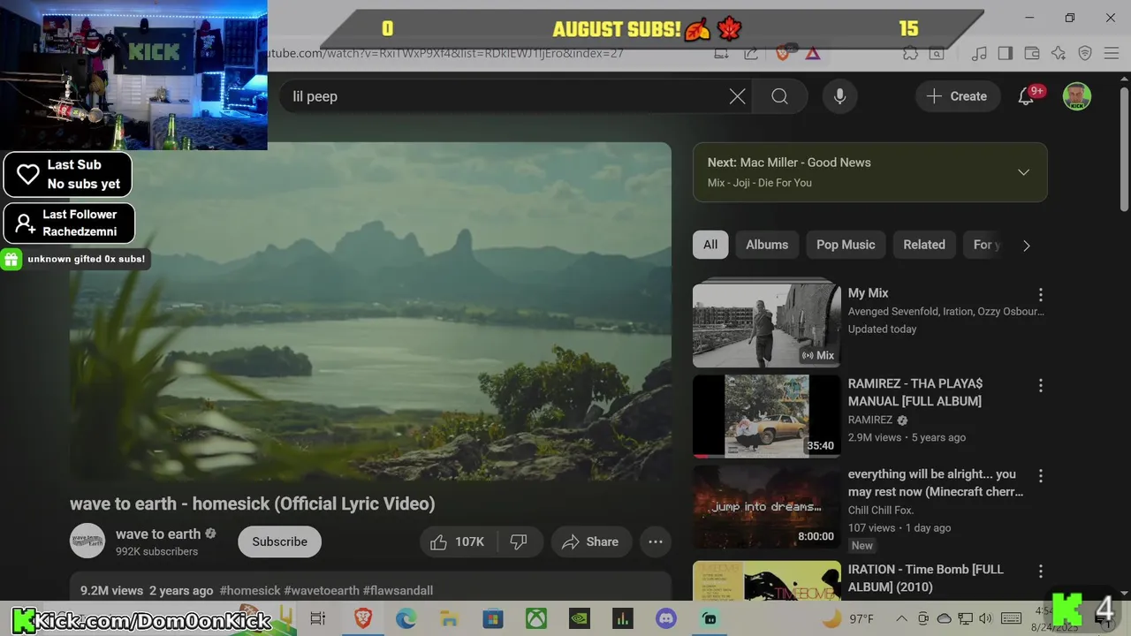Viewport: 1131px width, 636px height.
Task: Click the YouTube search magnifier button
Action: coord(779,96)
